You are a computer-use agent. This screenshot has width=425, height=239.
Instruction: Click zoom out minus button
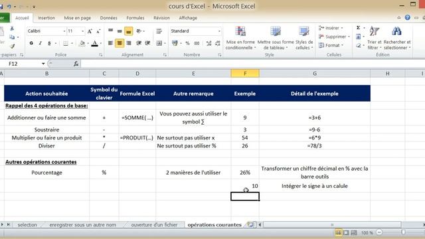pos(379,232)
